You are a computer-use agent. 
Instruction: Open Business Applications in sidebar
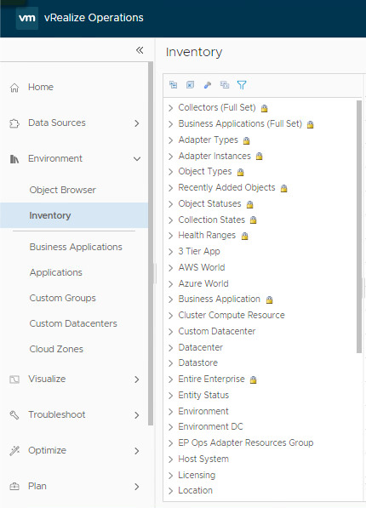click(76, 247)
